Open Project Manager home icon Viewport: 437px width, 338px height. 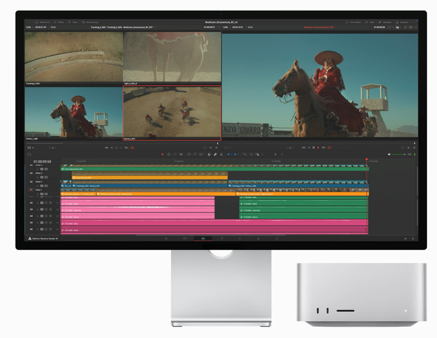pos(405,239)
